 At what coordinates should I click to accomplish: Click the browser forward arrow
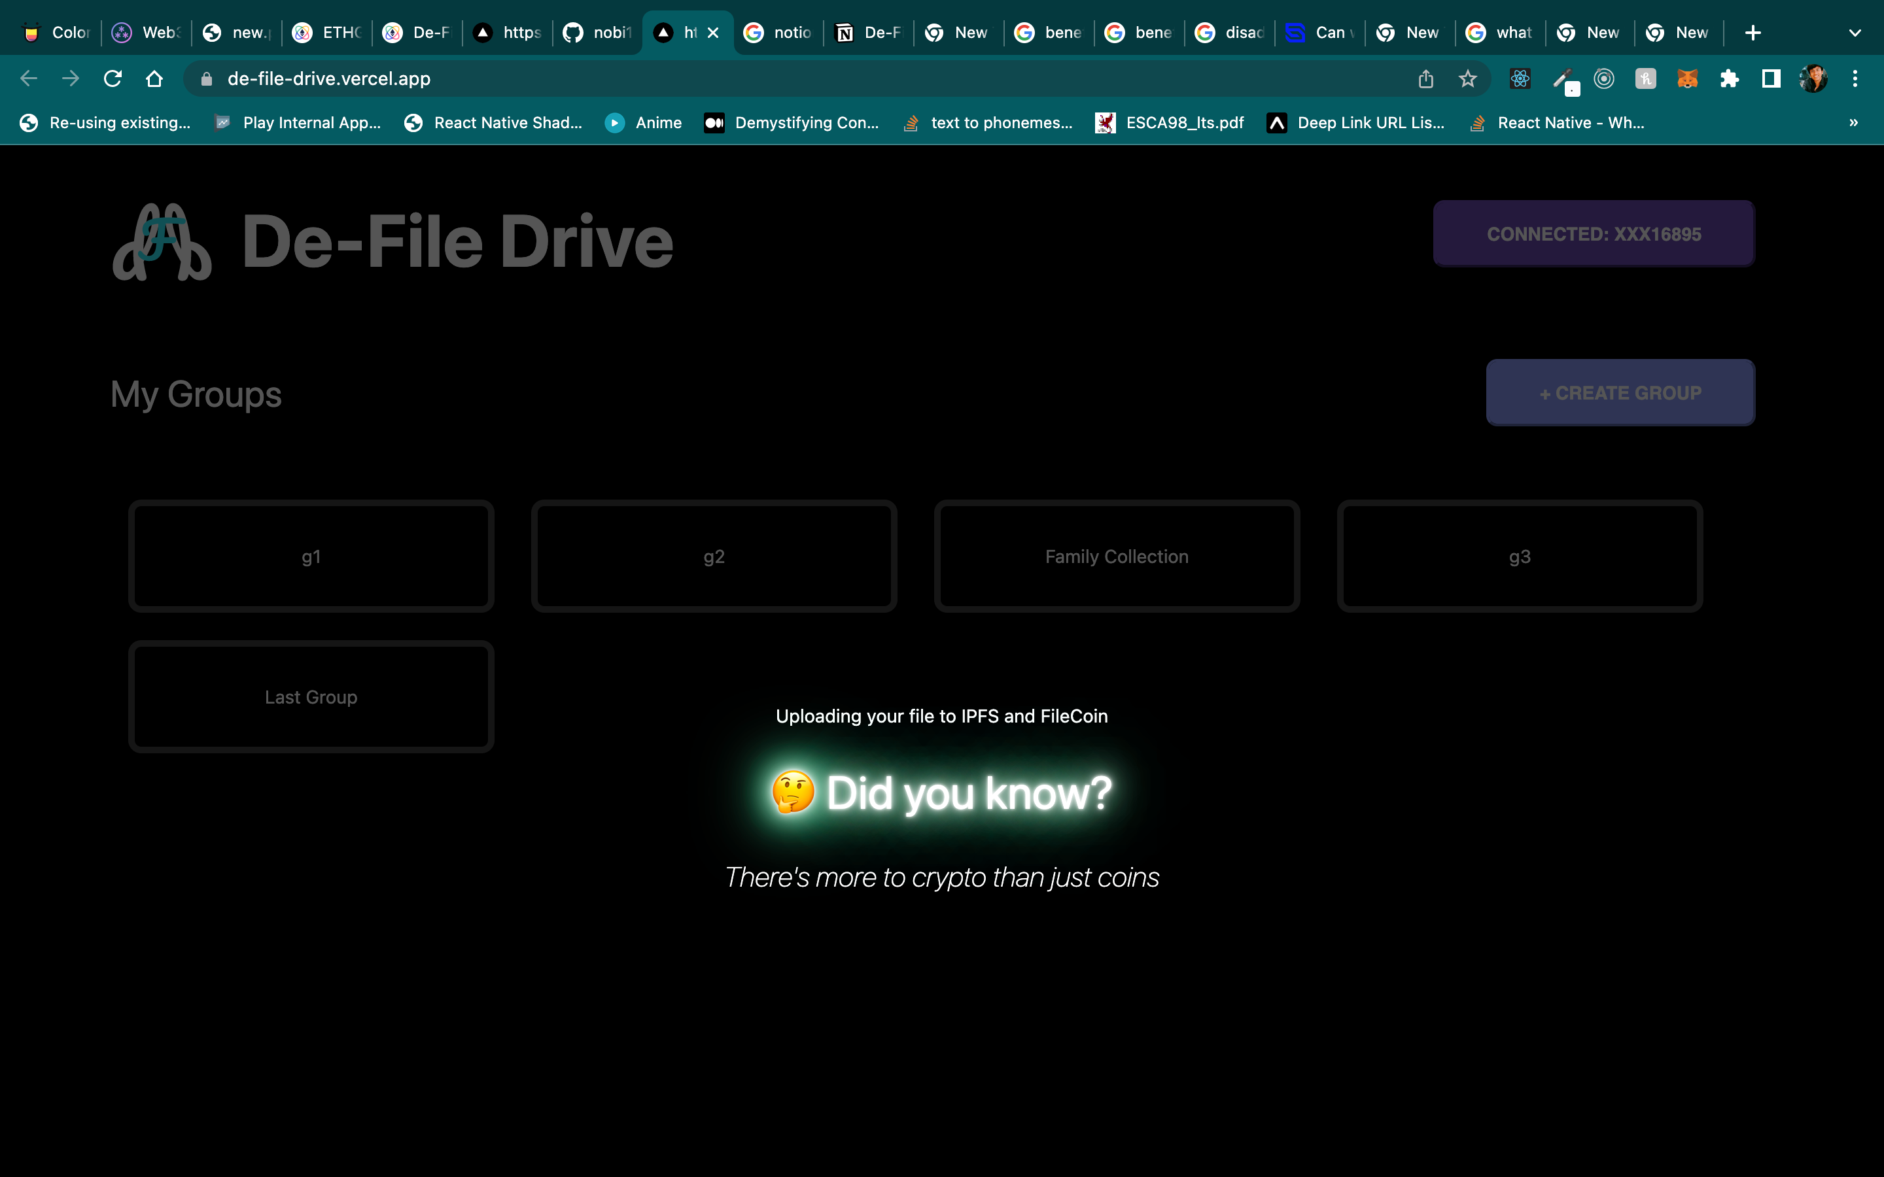tap(71, 78)
